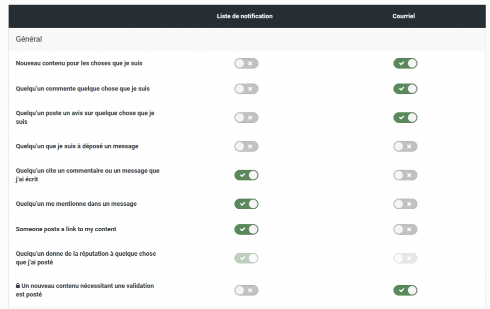This screenshot has height=309, width=490.
Task: Turn off notification list for mentions
Action: [246, 204]
